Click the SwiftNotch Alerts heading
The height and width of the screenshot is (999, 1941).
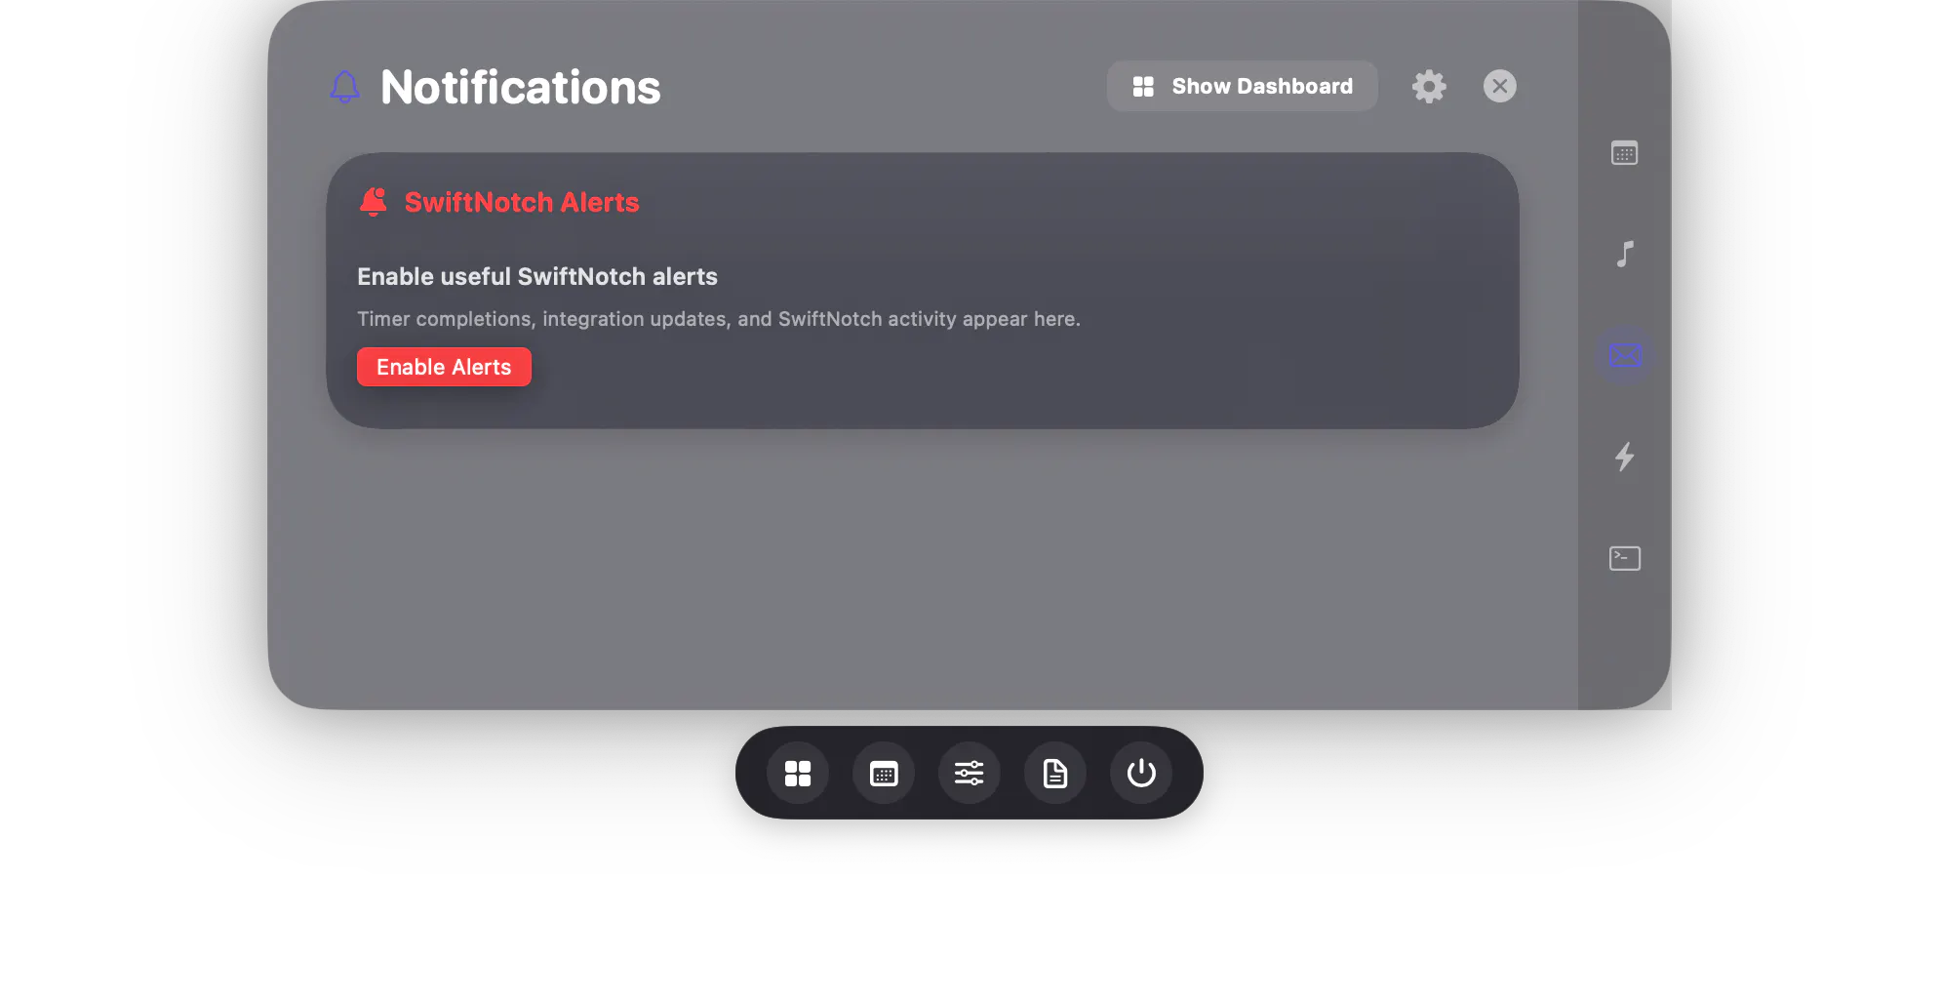[x=522, y=202]
